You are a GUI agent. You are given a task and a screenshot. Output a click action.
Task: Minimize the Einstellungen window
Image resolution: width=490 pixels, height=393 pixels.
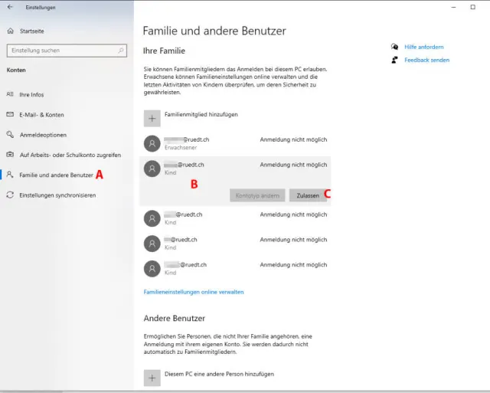tap(453, 7)
